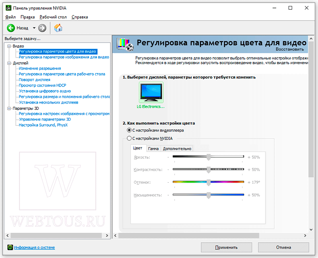Open Регулировка размера и положения рабочего стола

click(64, 97)
